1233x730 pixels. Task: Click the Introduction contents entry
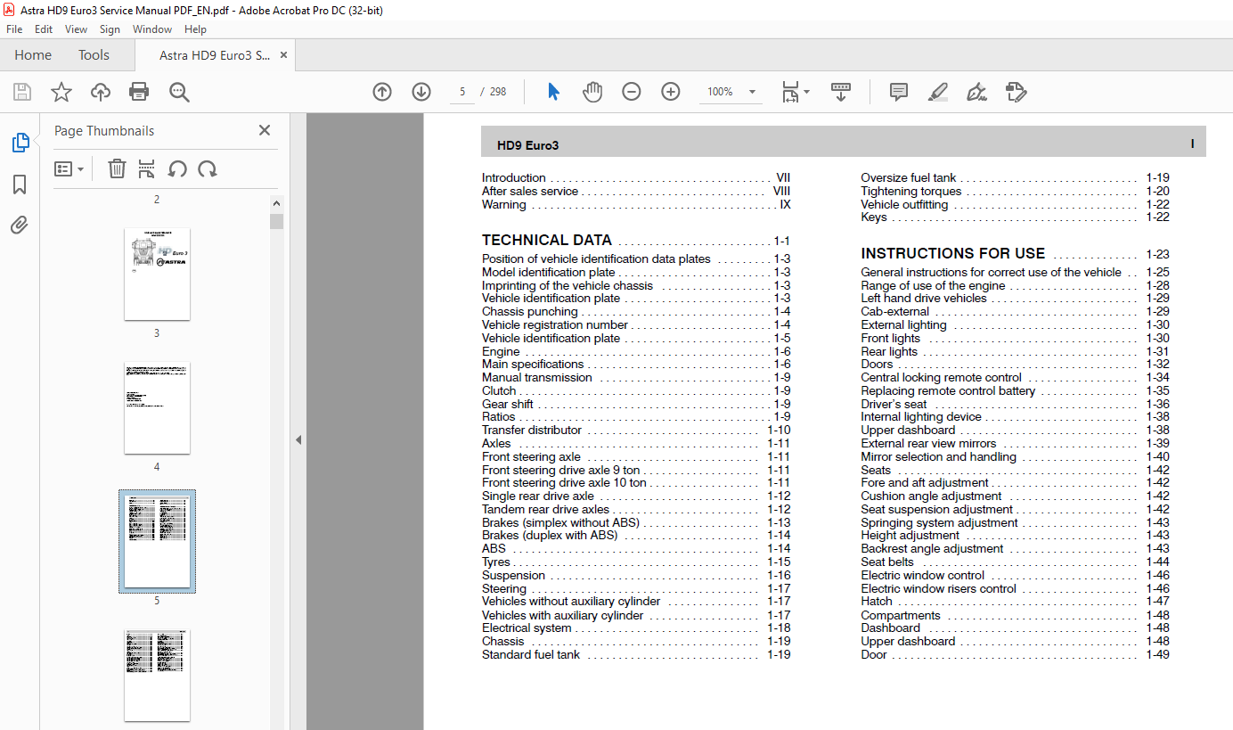coord(636,178)
